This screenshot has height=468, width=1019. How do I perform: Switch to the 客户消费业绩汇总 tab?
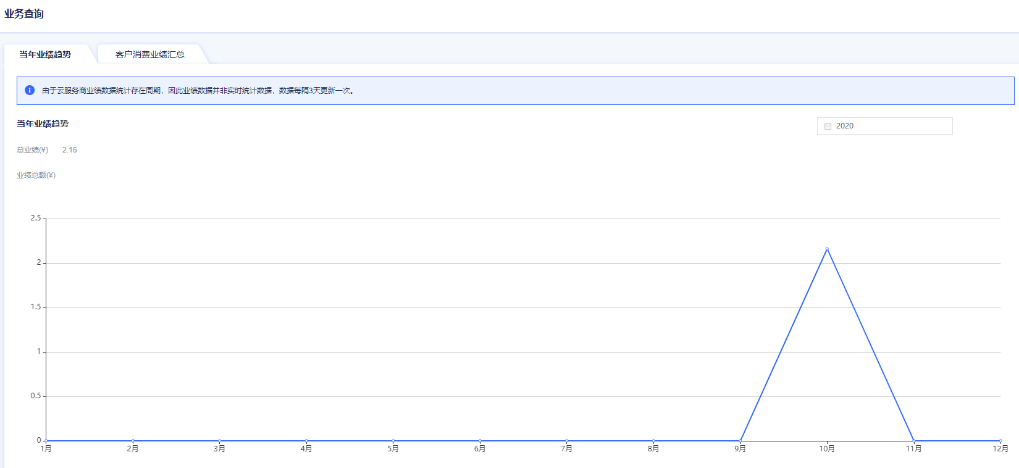pyautogui.click(x=150, y=54)
